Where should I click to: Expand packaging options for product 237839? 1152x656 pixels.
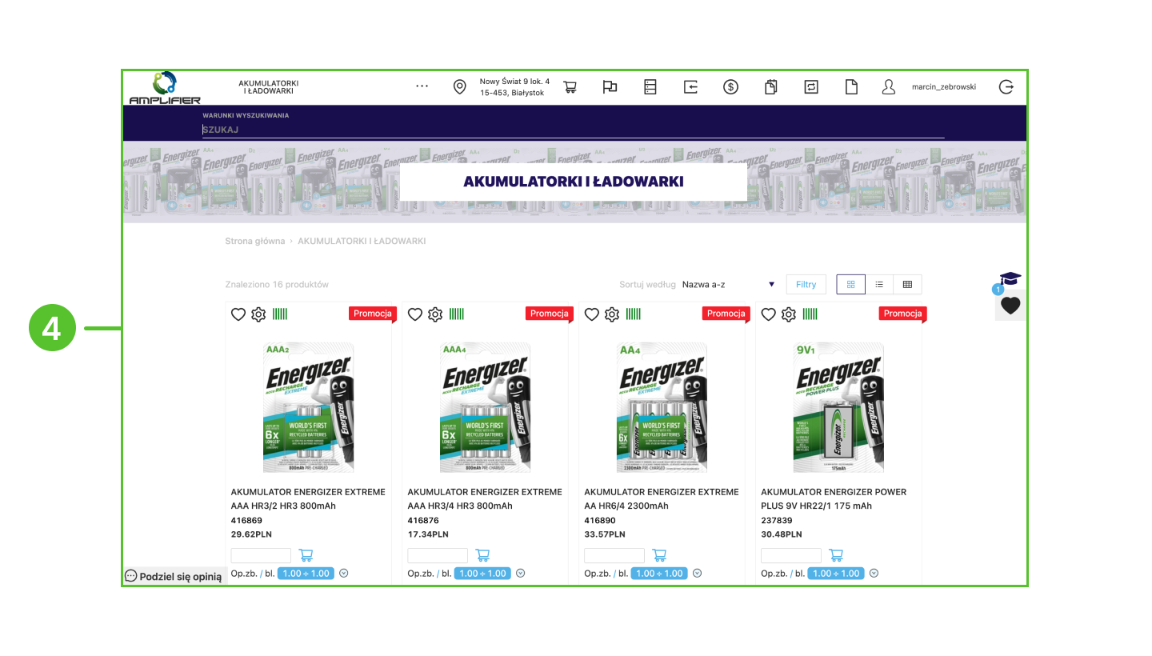pos(874,573)
